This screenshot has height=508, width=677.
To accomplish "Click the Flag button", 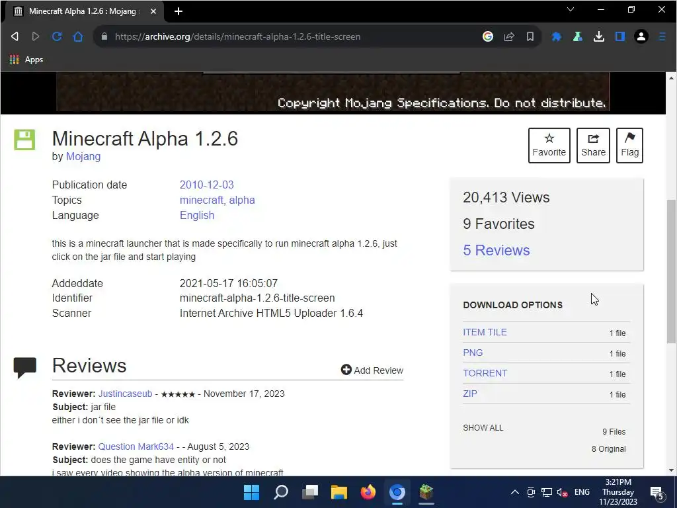I will point(629,145).
